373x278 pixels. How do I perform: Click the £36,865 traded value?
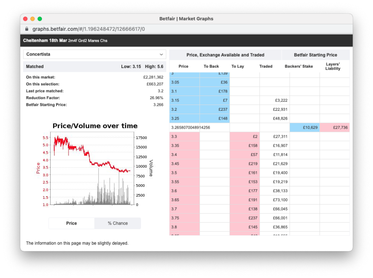[280, 227]
